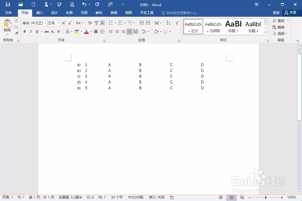Center the paragraph text

pyautogui.click(x=117, y=32)
